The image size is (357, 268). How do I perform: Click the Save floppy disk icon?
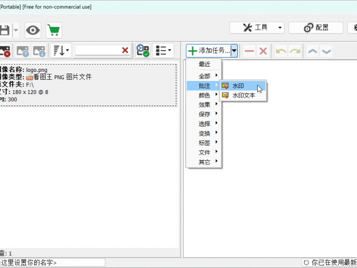pos(5,30)
